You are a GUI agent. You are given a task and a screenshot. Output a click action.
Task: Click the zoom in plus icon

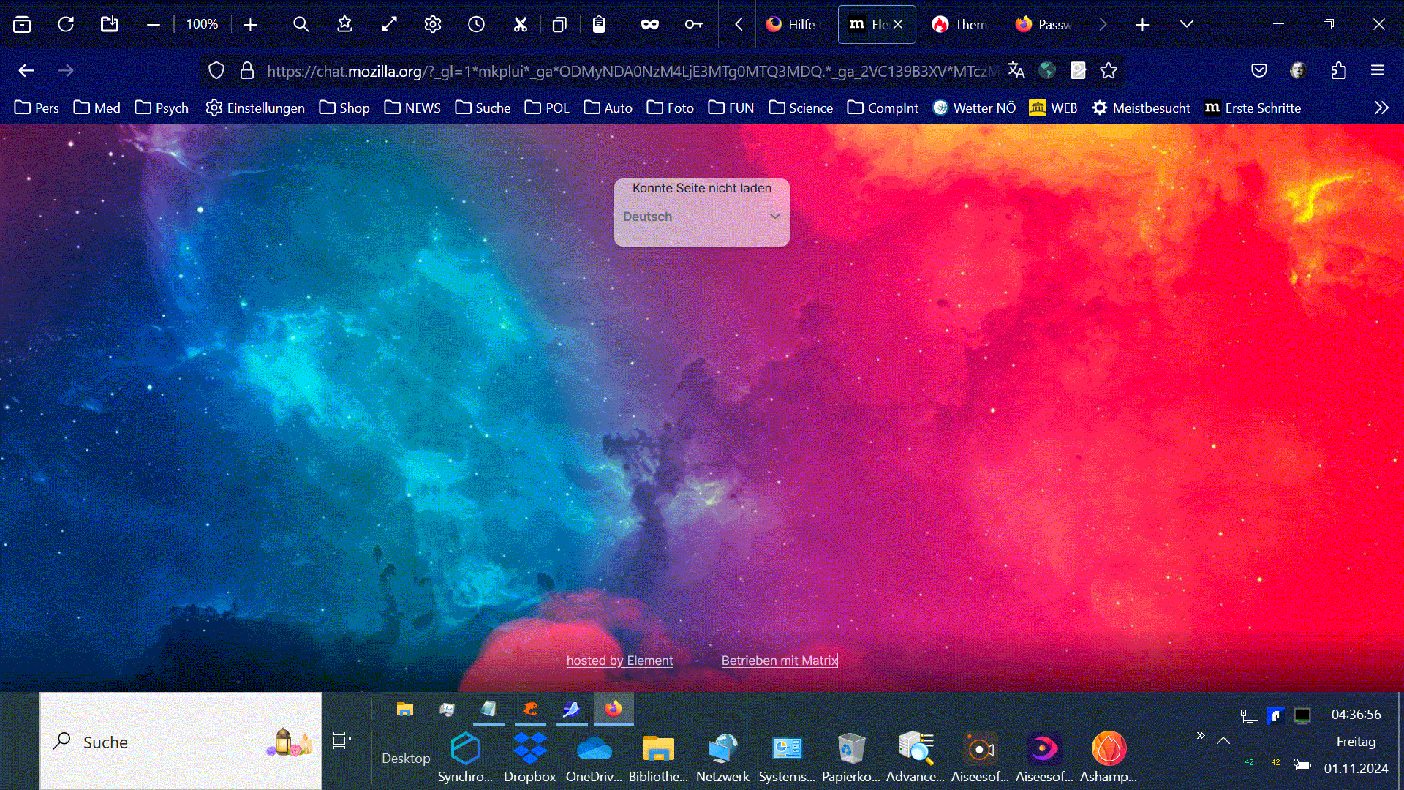pyautogui.click(x=250, y=24)
